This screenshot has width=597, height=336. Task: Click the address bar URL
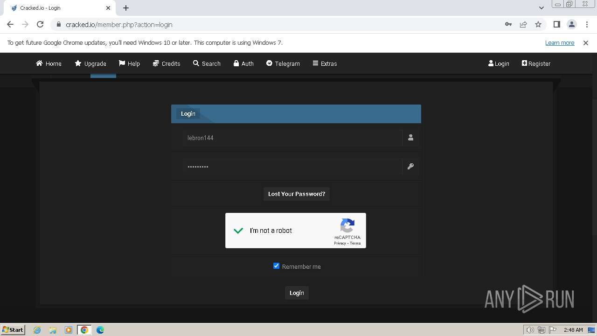click(119, 25)
